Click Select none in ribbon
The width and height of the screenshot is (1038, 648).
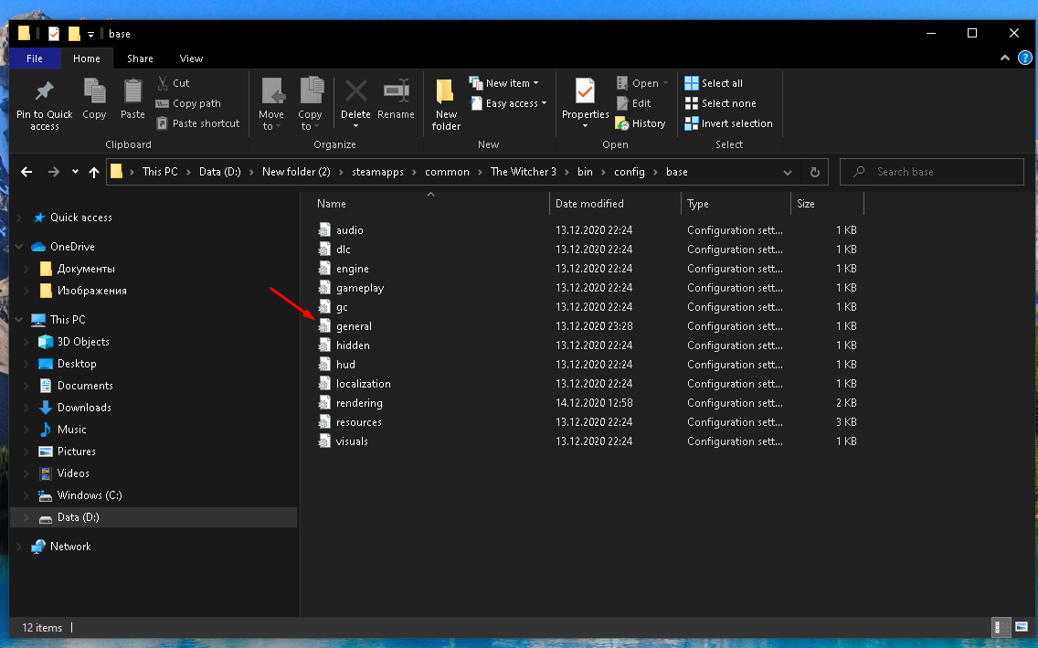[720, 103]
